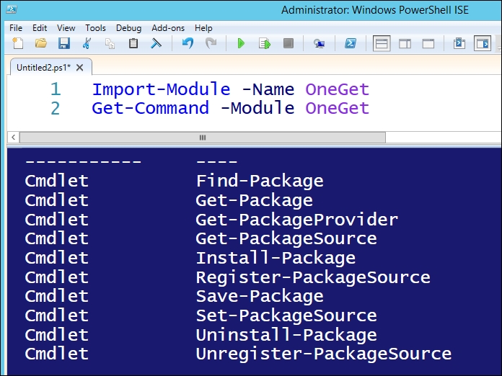This screenshot has width=502, height=376.
Task: Click Set-PackageSource in console output
Action: (x=286, y=315)
